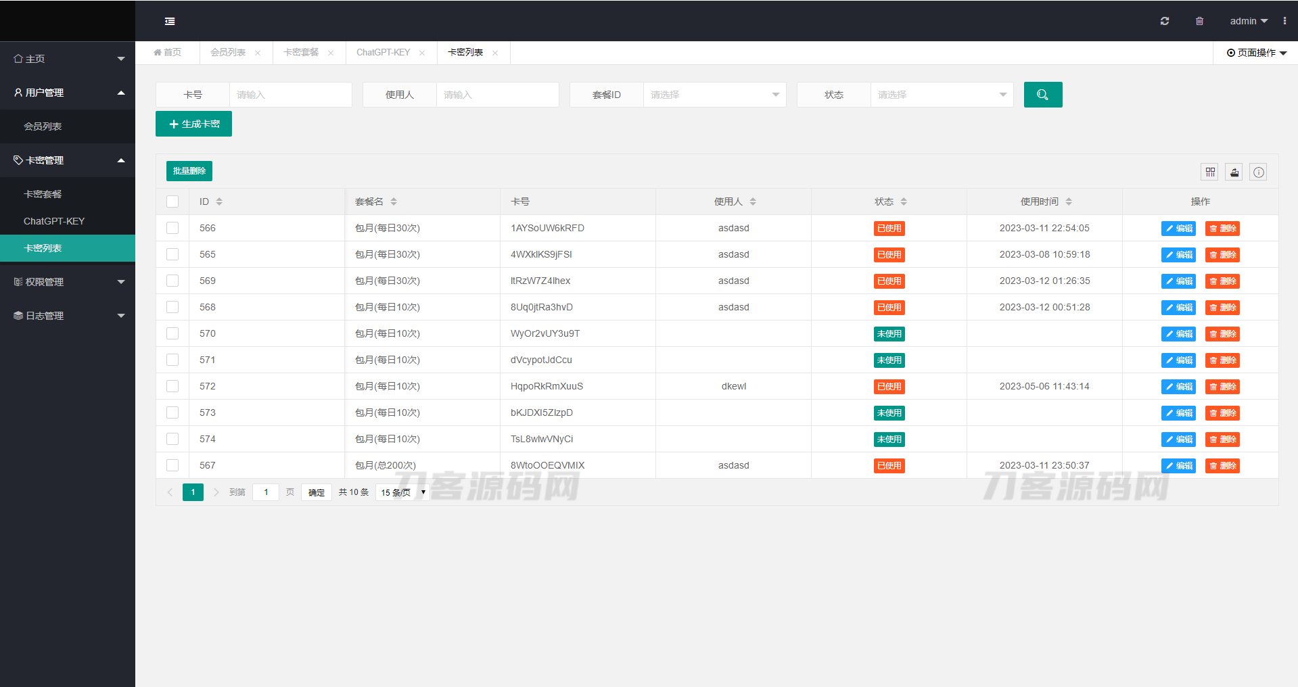This screenshot has height=687, width=1298.
Task: Click the refresh icon in top bar
Action: [x=1165, y=22]
